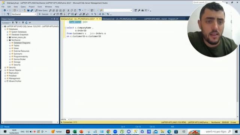This screenshot has width=240, height=135.
Task: Click the Properties wrench icon
Action: [x=139, y=10]
